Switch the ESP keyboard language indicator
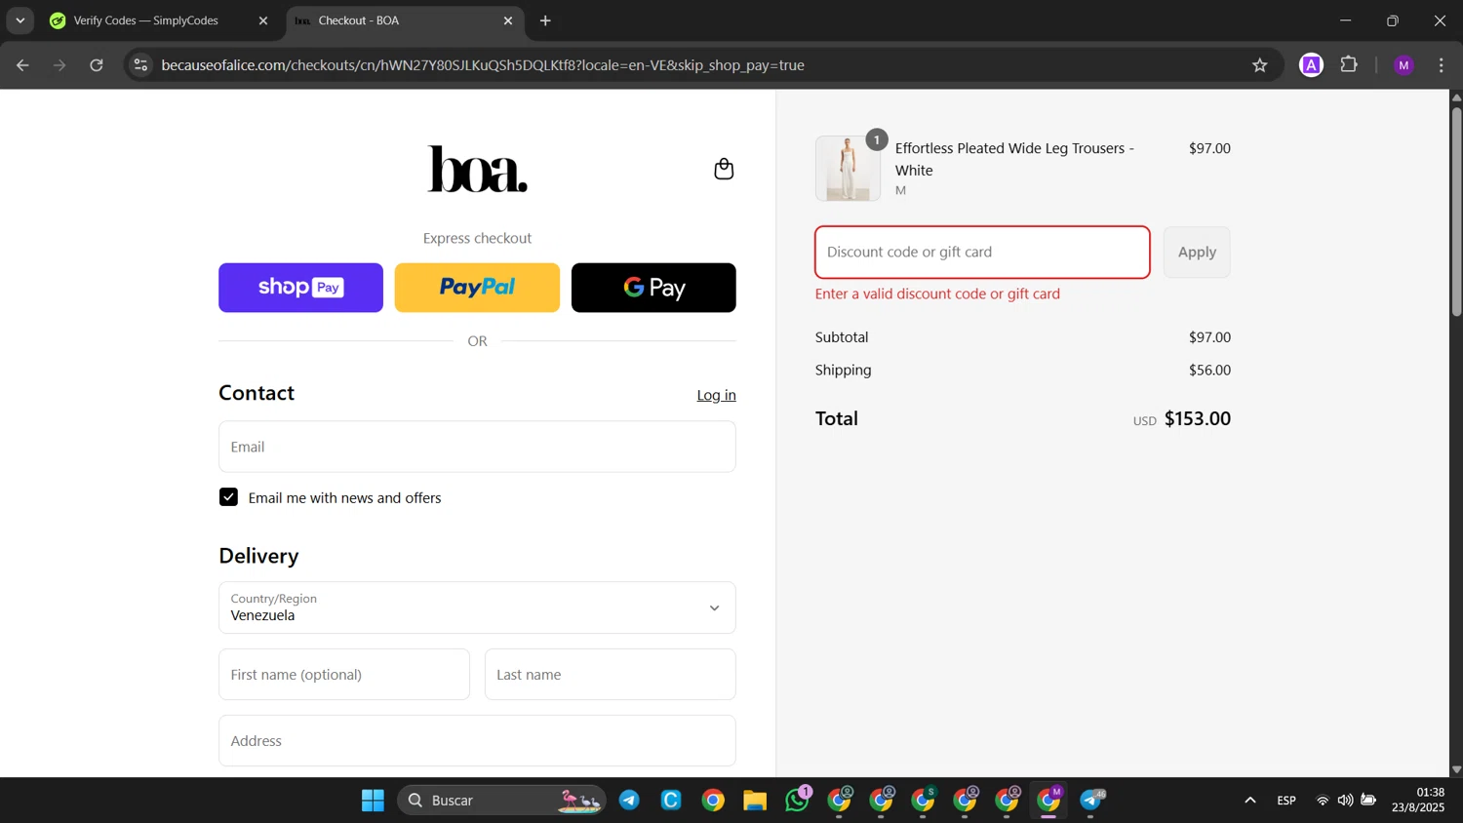The image size is (1463, 823). click(1286, 801)
